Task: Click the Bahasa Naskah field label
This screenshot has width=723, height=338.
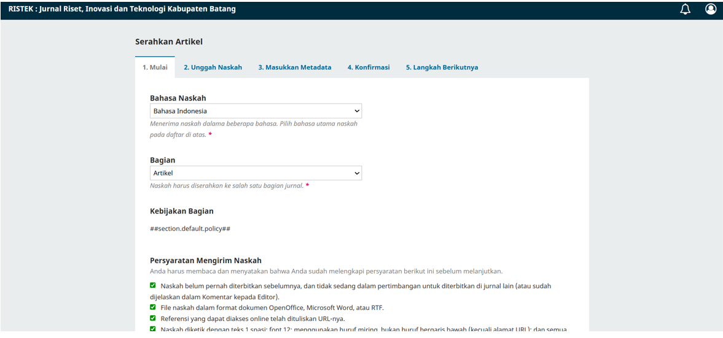Action: tap(178, 98)
